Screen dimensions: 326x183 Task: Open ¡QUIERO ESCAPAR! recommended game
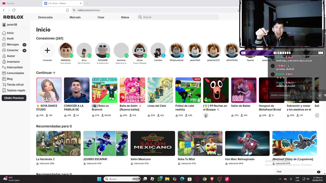tap(105, 143)
